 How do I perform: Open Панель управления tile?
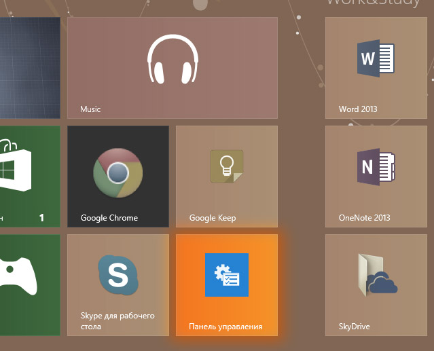(227, 285)
